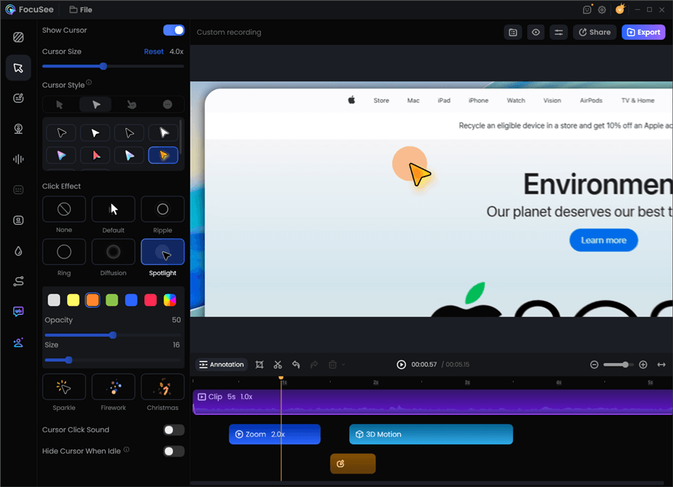Image resolution: width=673 pixels, height=487 pixels.
Task: Switch to first gray cursor style tab
Action: [60, 104]
